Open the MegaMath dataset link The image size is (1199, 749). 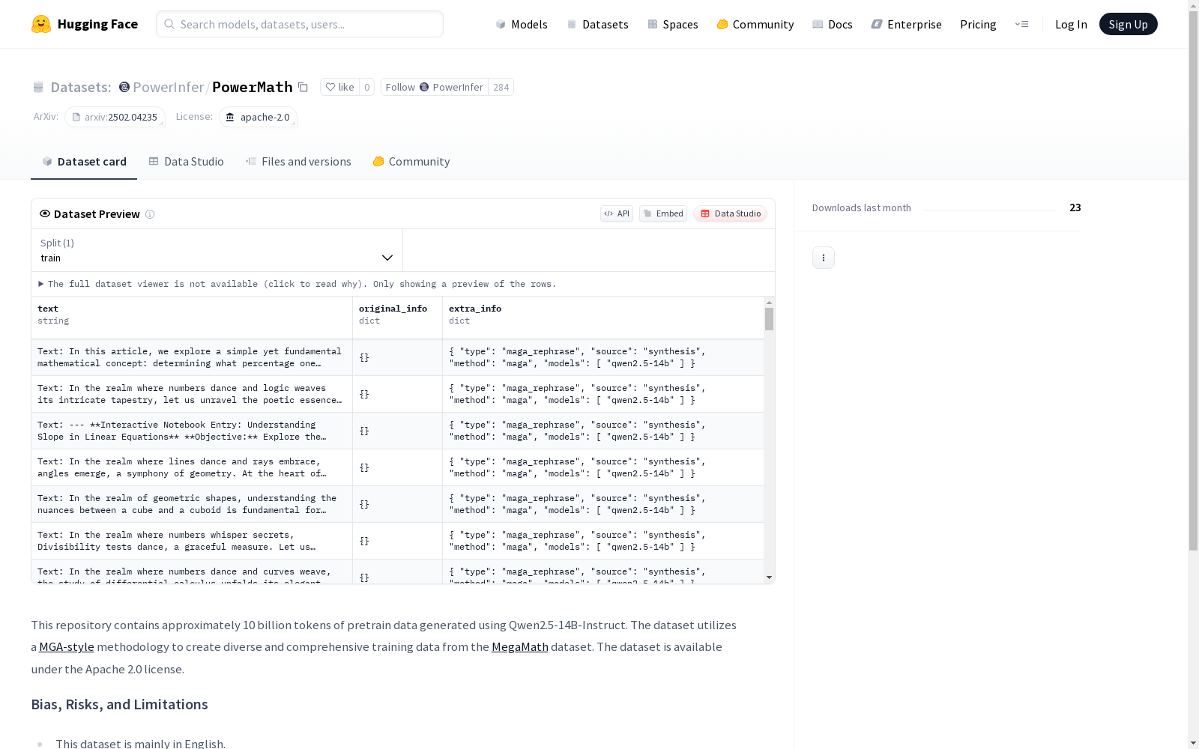(x=520, y=647)
